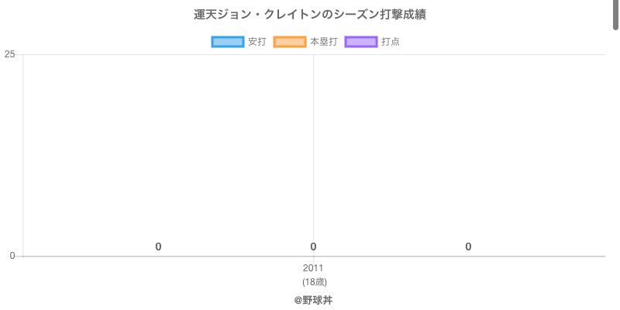Click the zero value label for 打点
This screenshot has width=620, height=310.
pyautogui.click(x=468, y=246)
